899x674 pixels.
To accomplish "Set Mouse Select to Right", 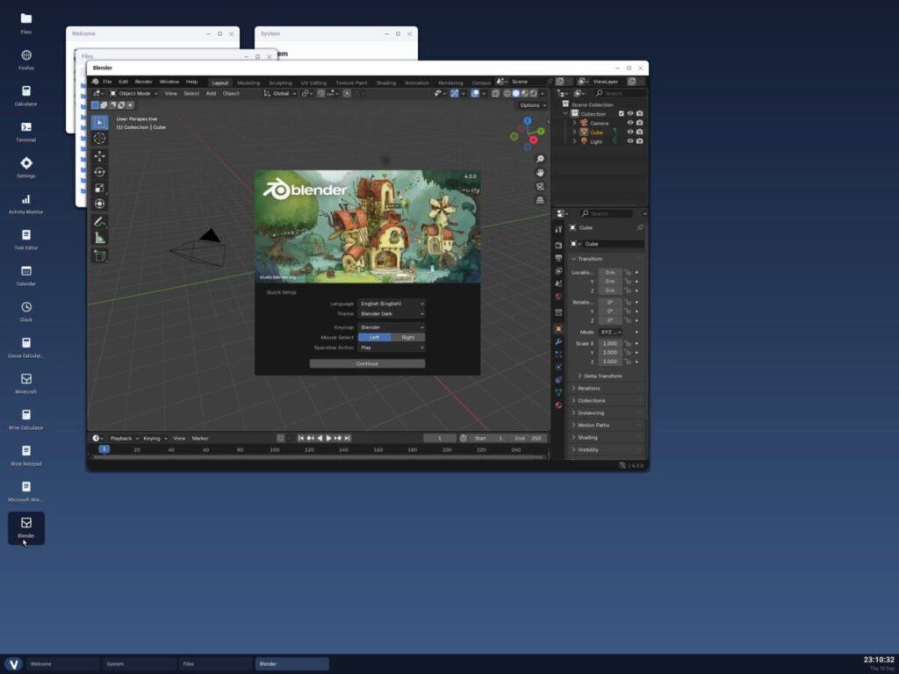I will (408, 338).
